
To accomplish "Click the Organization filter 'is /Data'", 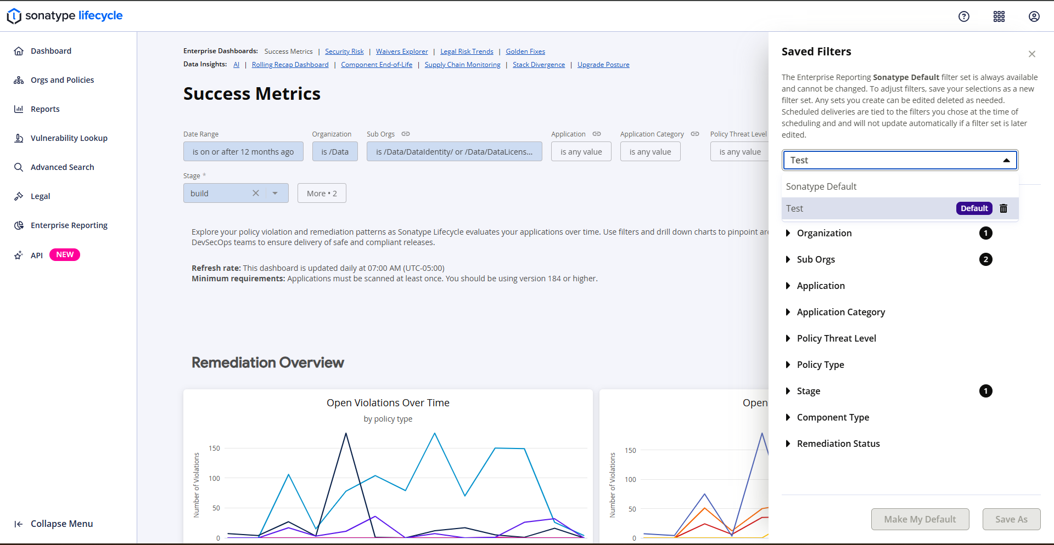I will point(335,151).
